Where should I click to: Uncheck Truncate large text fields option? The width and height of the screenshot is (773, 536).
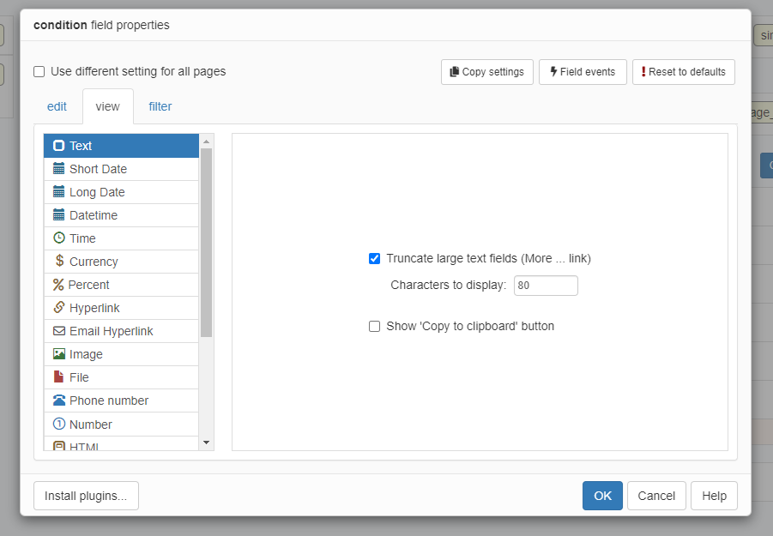pos(374,258)
